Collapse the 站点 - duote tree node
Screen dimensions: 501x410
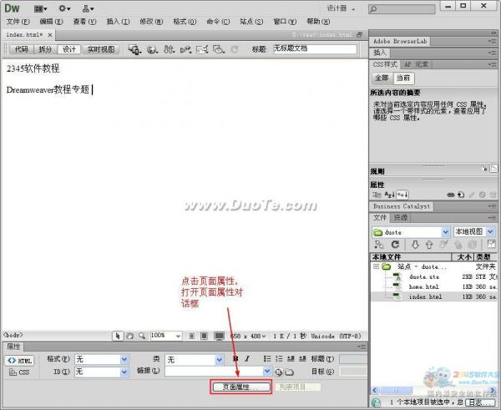377,266
